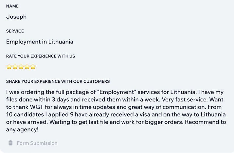Open the Form Submission label
234x153 pixels.
(37, 143)
